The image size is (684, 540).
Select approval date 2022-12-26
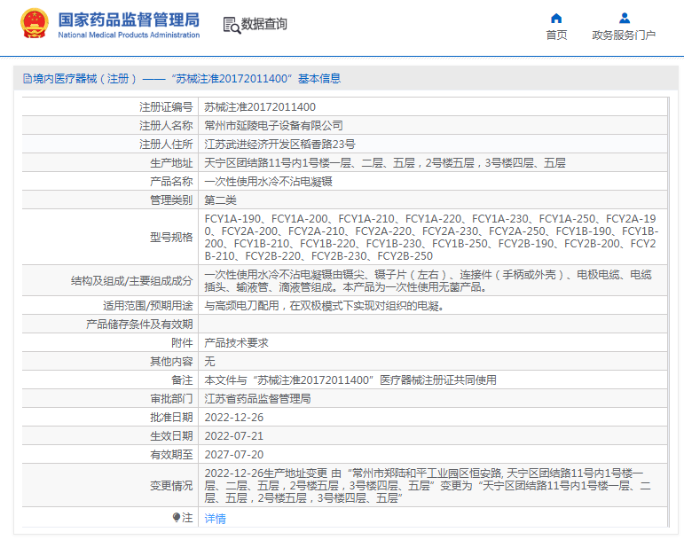234,418
